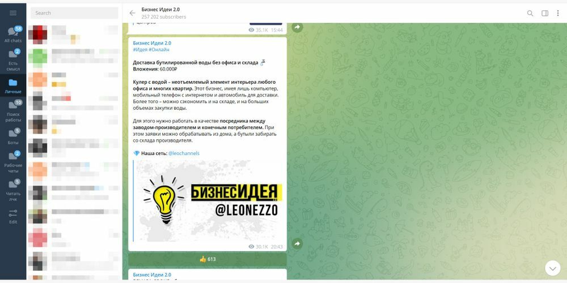Open the All chats folder

point(13,35)
